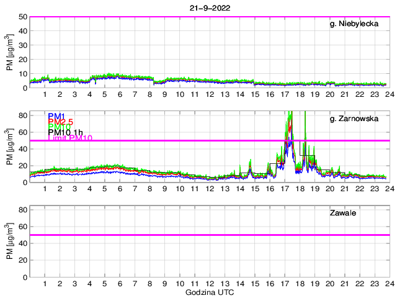Click the y-axis PM label of Zawale chart
Viewport: 397px width, 298px height.
click(x=9, y=243)
